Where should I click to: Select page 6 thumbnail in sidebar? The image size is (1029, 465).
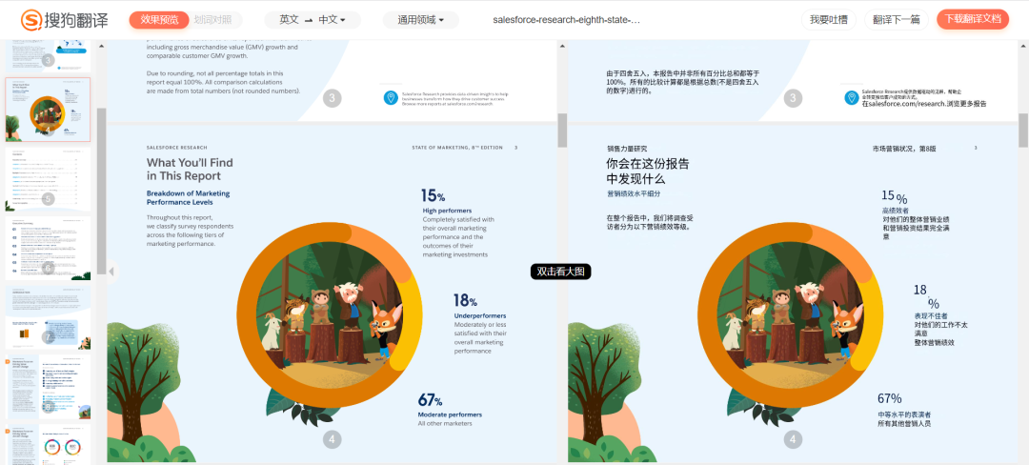click(x=48, y=247)
